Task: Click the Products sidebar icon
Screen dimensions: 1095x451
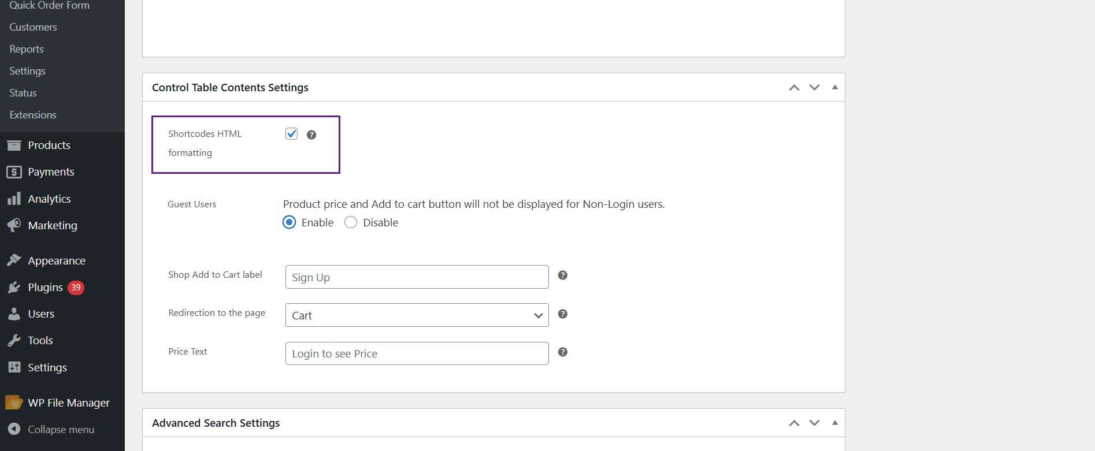Action: 14,146
